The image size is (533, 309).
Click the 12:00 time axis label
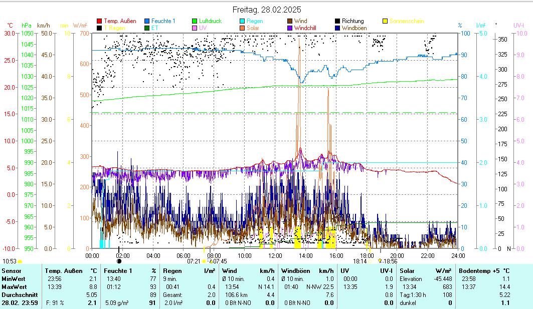(275, 255)
